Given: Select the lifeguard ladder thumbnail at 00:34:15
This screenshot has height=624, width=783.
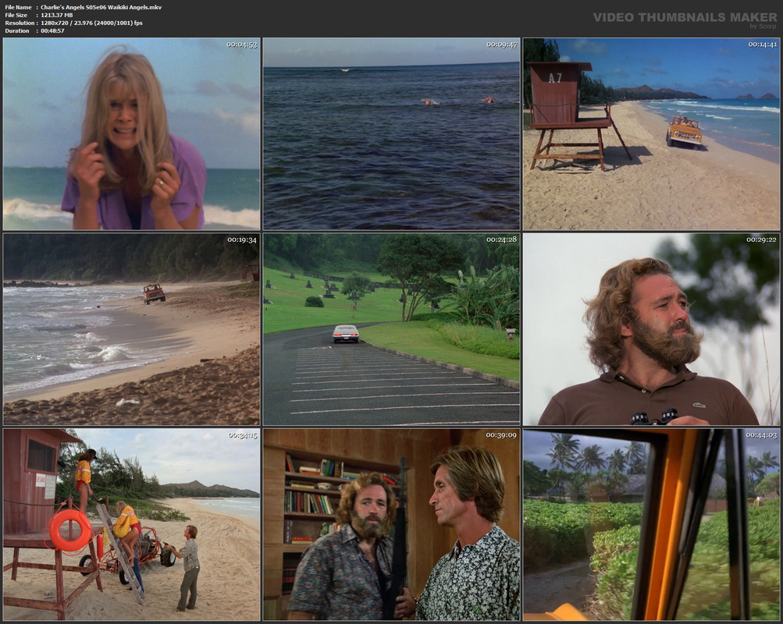Looking at the screenshot, I should (x=131, y=525).
